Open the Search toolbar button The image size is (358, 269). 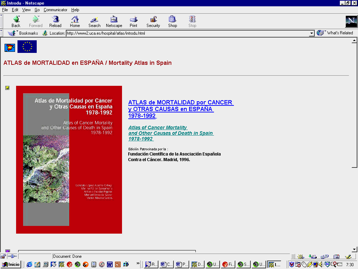click(94, 21)
